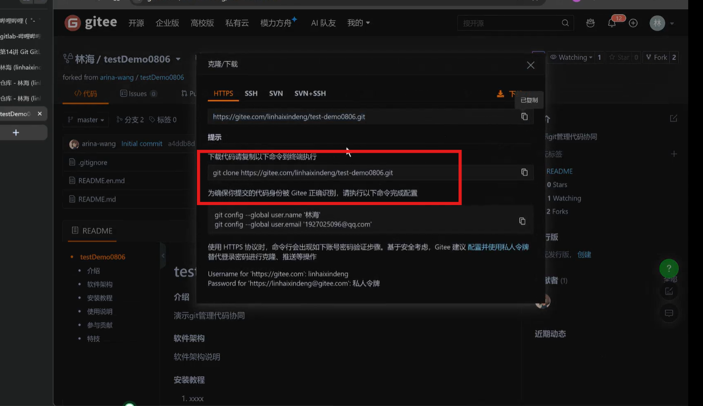Open the README link in the sidebar
This screenshot has width=703, height=406.
(x=559, y=171)
